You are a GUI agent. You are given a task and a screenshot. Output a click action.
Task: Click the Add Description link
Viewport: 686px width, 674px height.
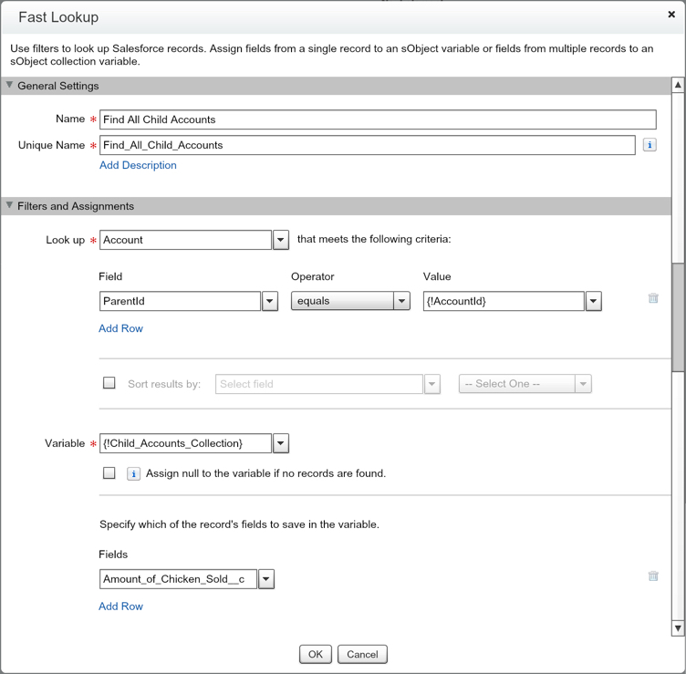(x=138, y=165)
